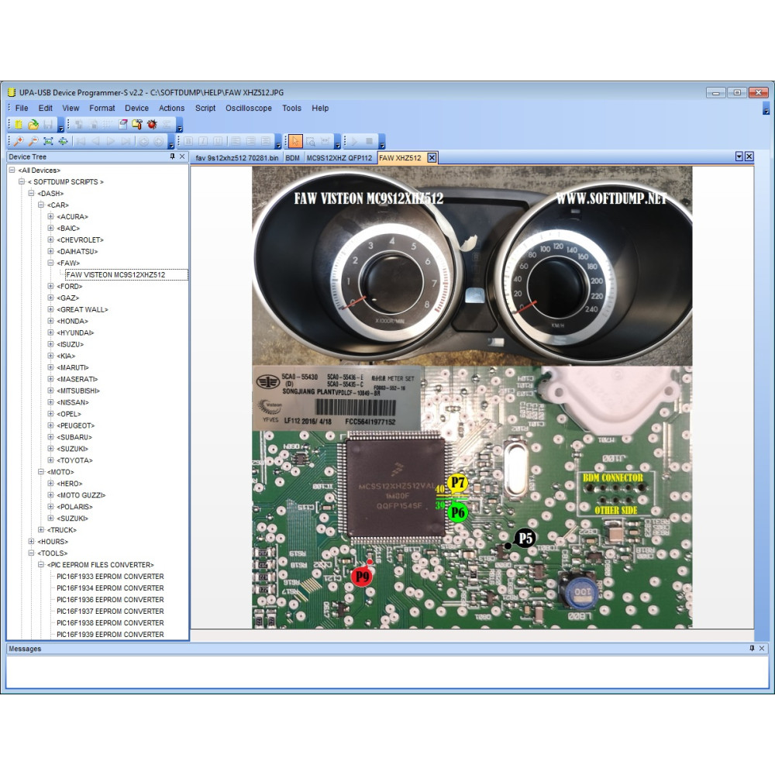Pin the Device Tree panel
This screenshot has width=775, height=775.
click(172, 157)
